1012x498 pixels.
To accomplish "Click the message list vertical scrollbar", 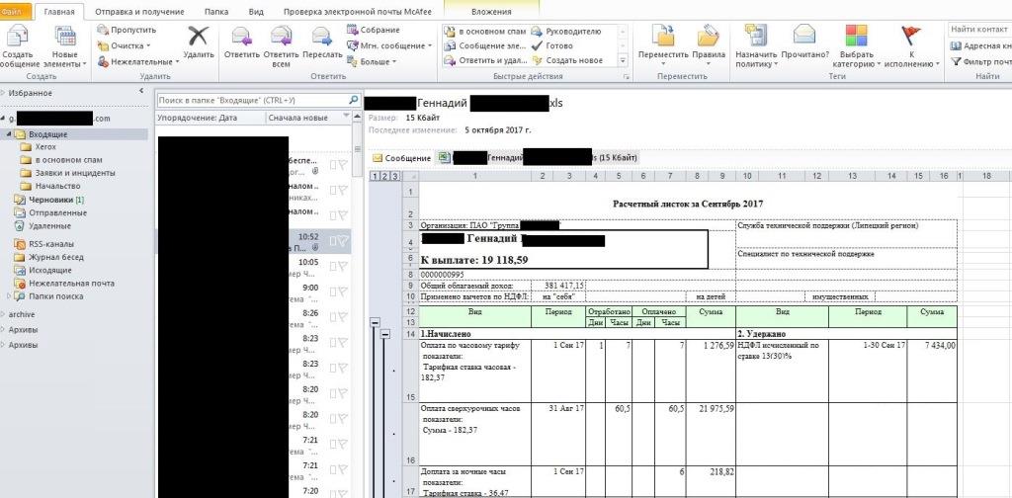I will 356,151.
